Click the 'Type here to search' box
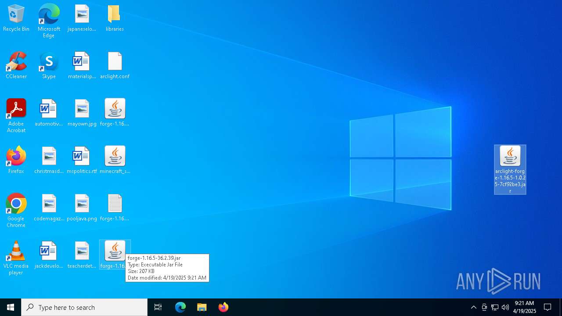Screen dimensions: 562x316 [84, 307]
